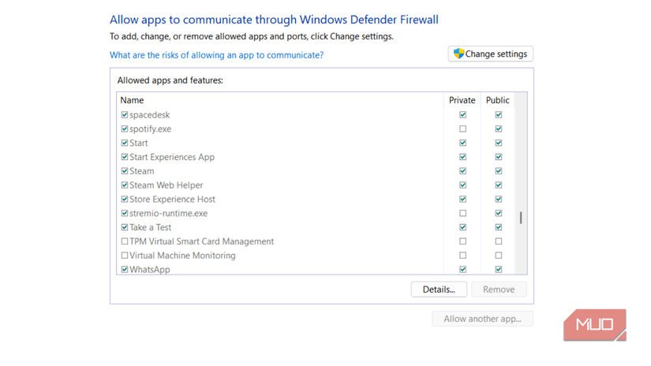This screenshot has width=651, height=366.
Task: Toggle the Take a Test name checkbox
Action: 125,227
